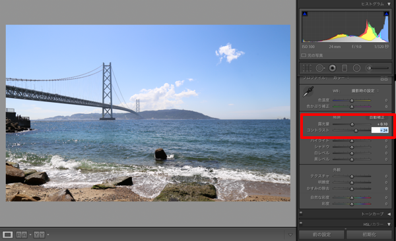Image resolution: width=396 pixels, height=241 pixels.
Task: Expand the トーンカーブ panel
Action: pos(389,214)
